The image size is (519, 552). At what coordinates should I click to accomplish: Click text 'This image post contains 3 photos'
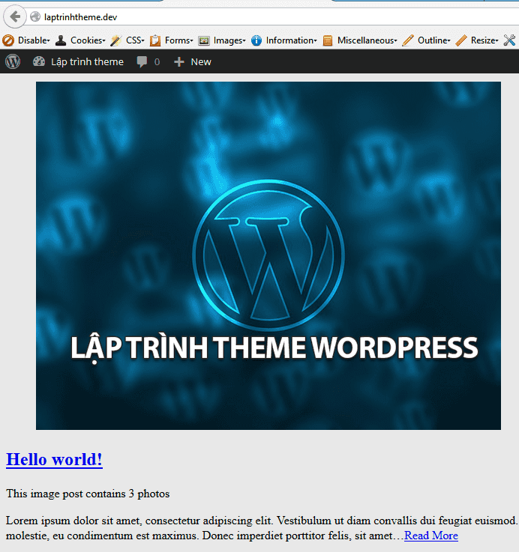88,494
